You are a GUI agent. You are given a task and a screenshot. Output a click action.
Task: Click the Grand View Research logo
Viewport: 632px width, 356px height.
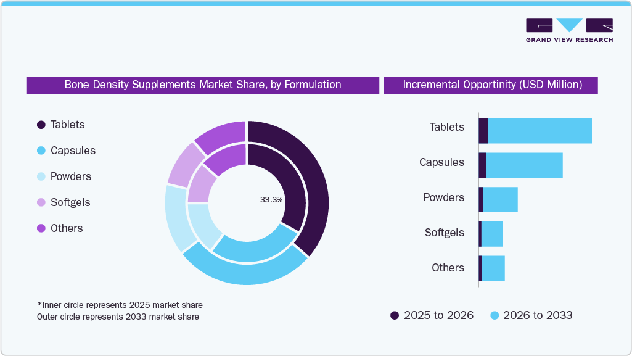(x=569, y=30)
